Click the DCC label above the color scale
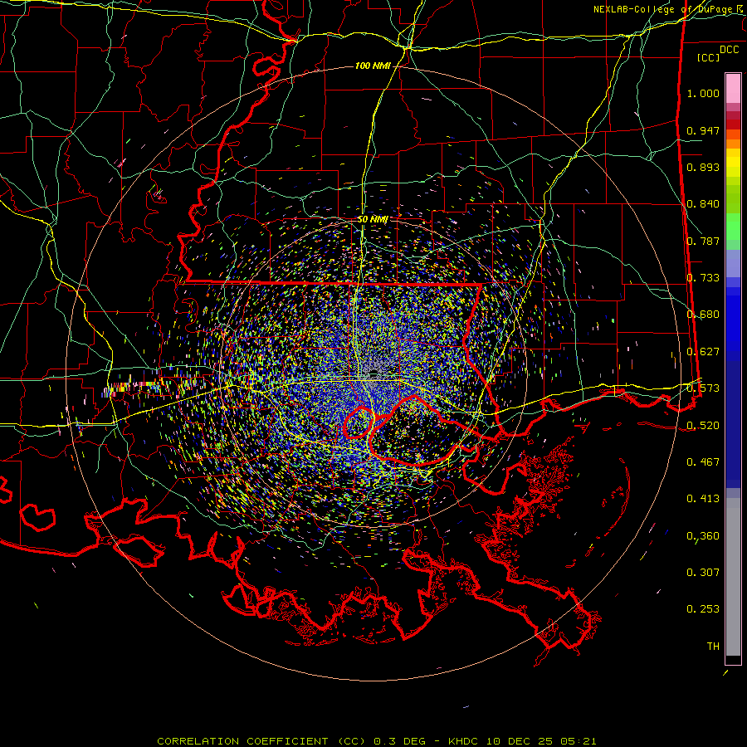The height and width of the screenshot is (747, 747). pyautogui.click(x=729, y=50)
